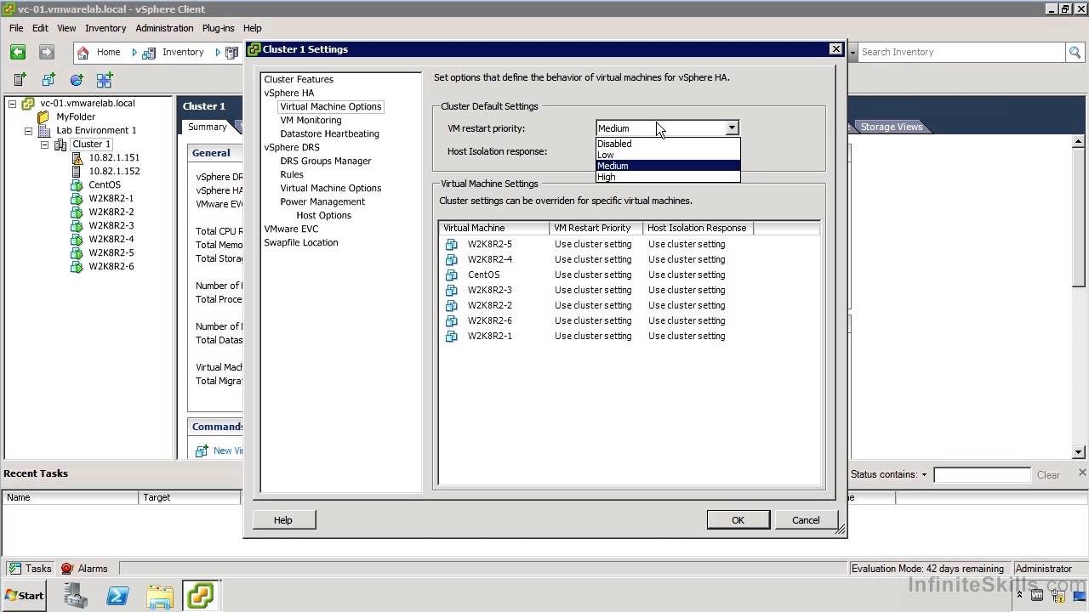Screen dimensions: 1089x612
Task: Select Swapfile Location setting
Action: (300, 242)
